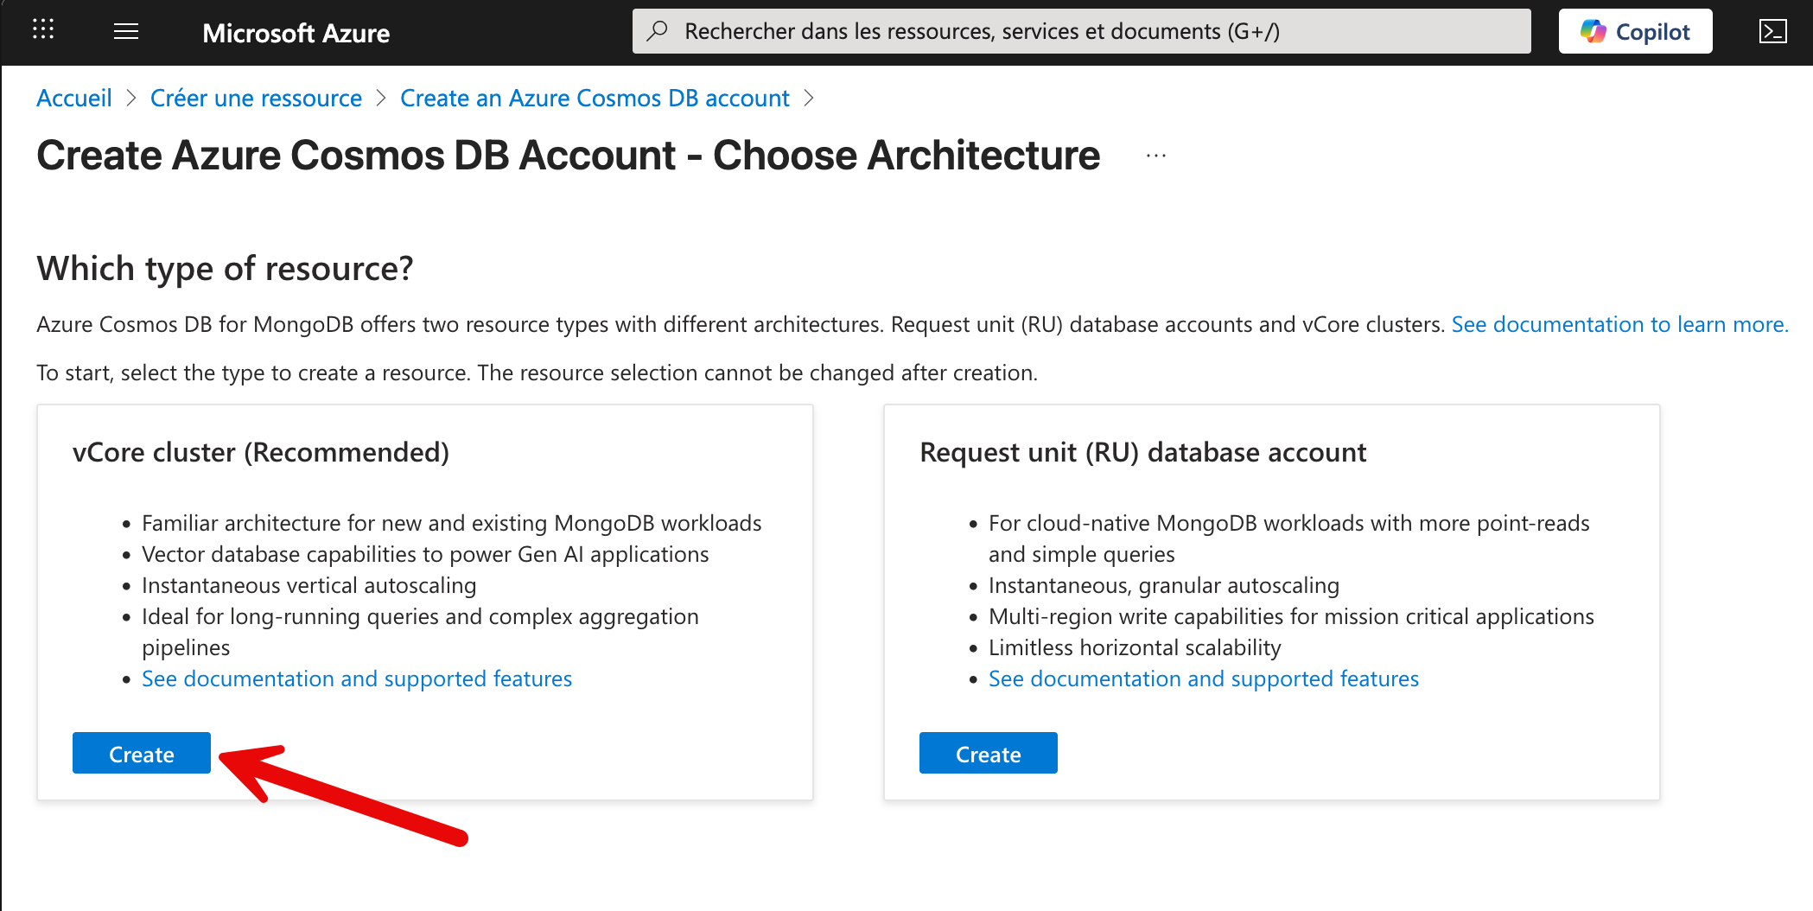Click the search magnifier icon
The image size is (1813, 911).
click(x=658, y=30)
